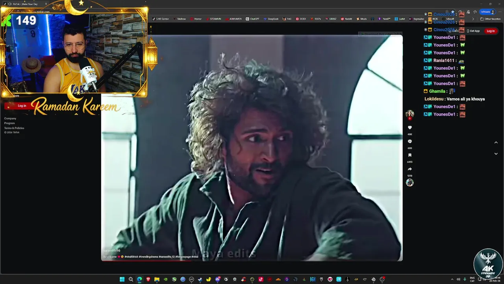Open TikTok app icon in taskbar
Viewport: 504px width, 284px height.
[261, 279]
